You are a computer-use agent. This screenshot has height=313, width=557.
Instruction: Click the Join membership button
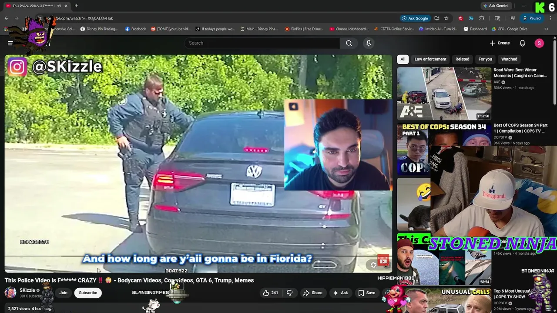[x=64, y=293]
